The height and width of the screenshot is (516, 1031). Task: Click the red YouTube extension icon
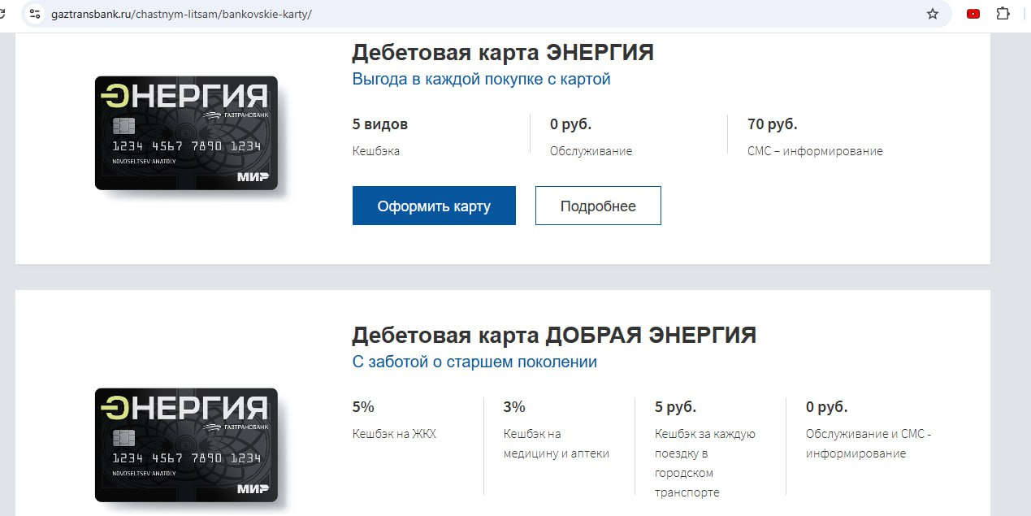(x=973, y=14)
